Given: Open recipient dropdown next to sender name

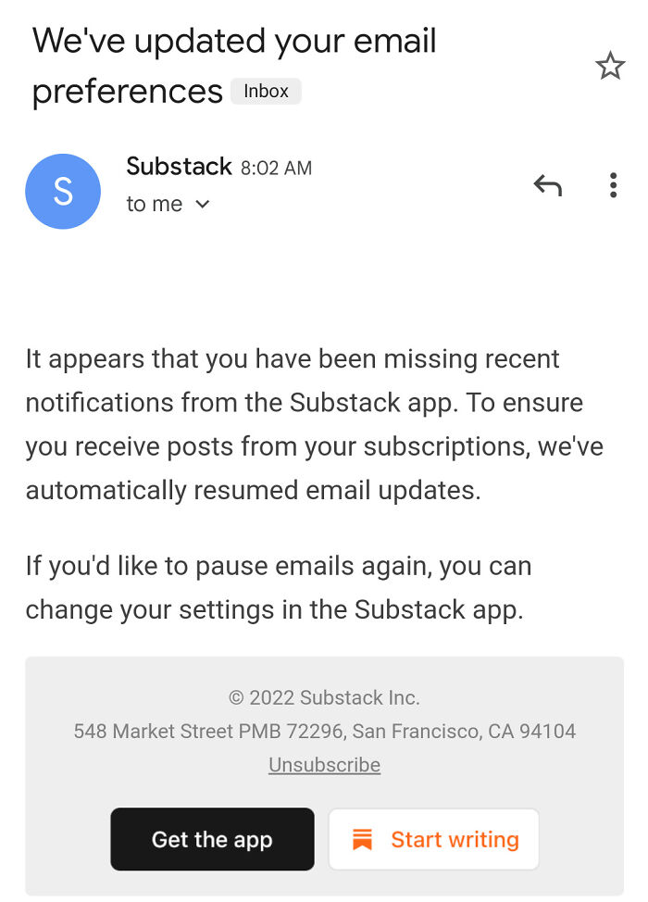Looking at the screenshot, I should [202, 205].
